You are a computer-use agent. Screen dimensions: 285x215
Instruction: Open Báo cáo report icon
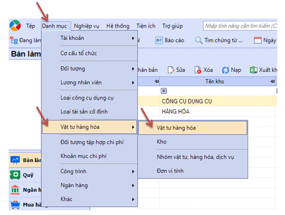158,41
